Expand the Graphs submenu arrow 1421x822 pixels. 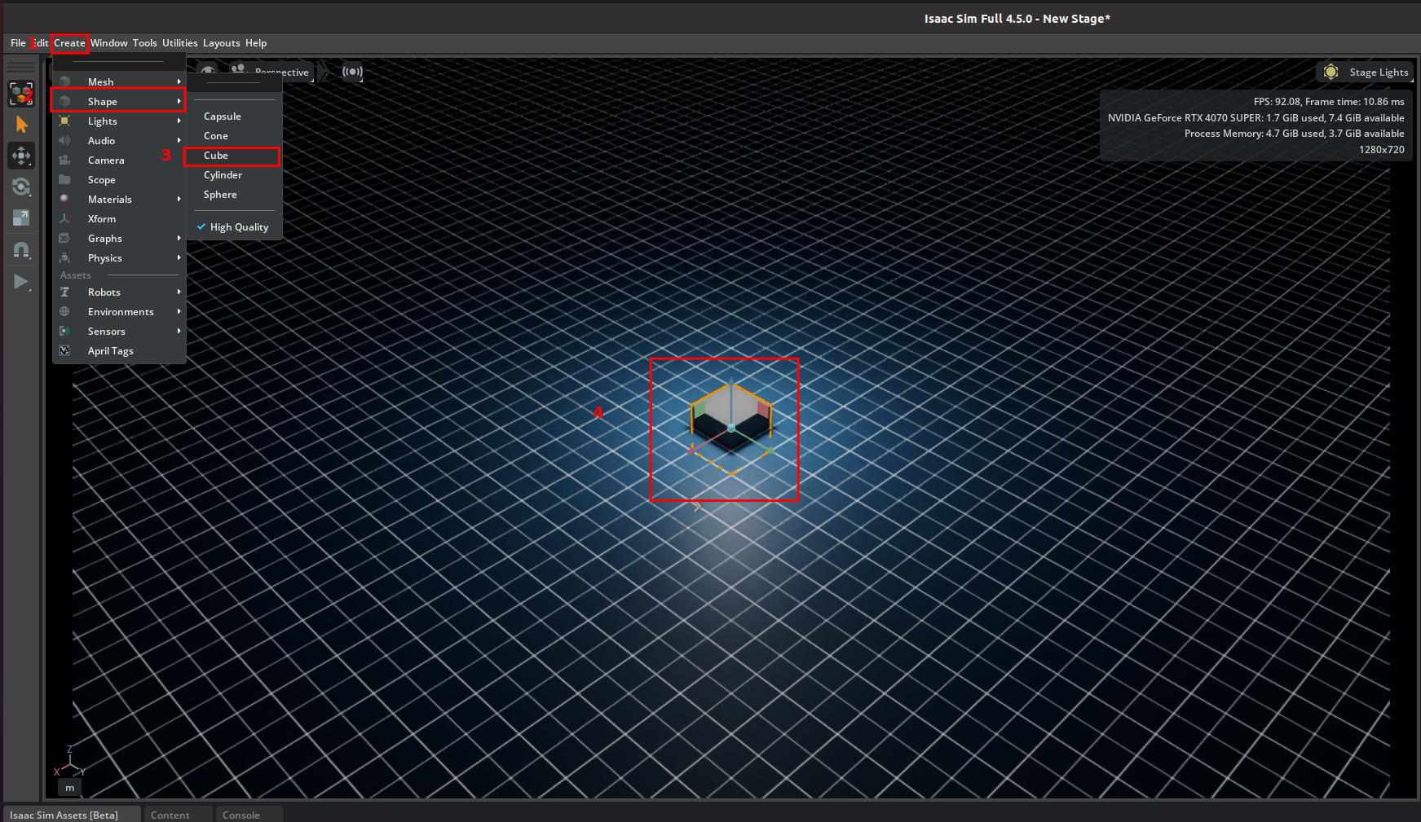click(x=179, y=238)
